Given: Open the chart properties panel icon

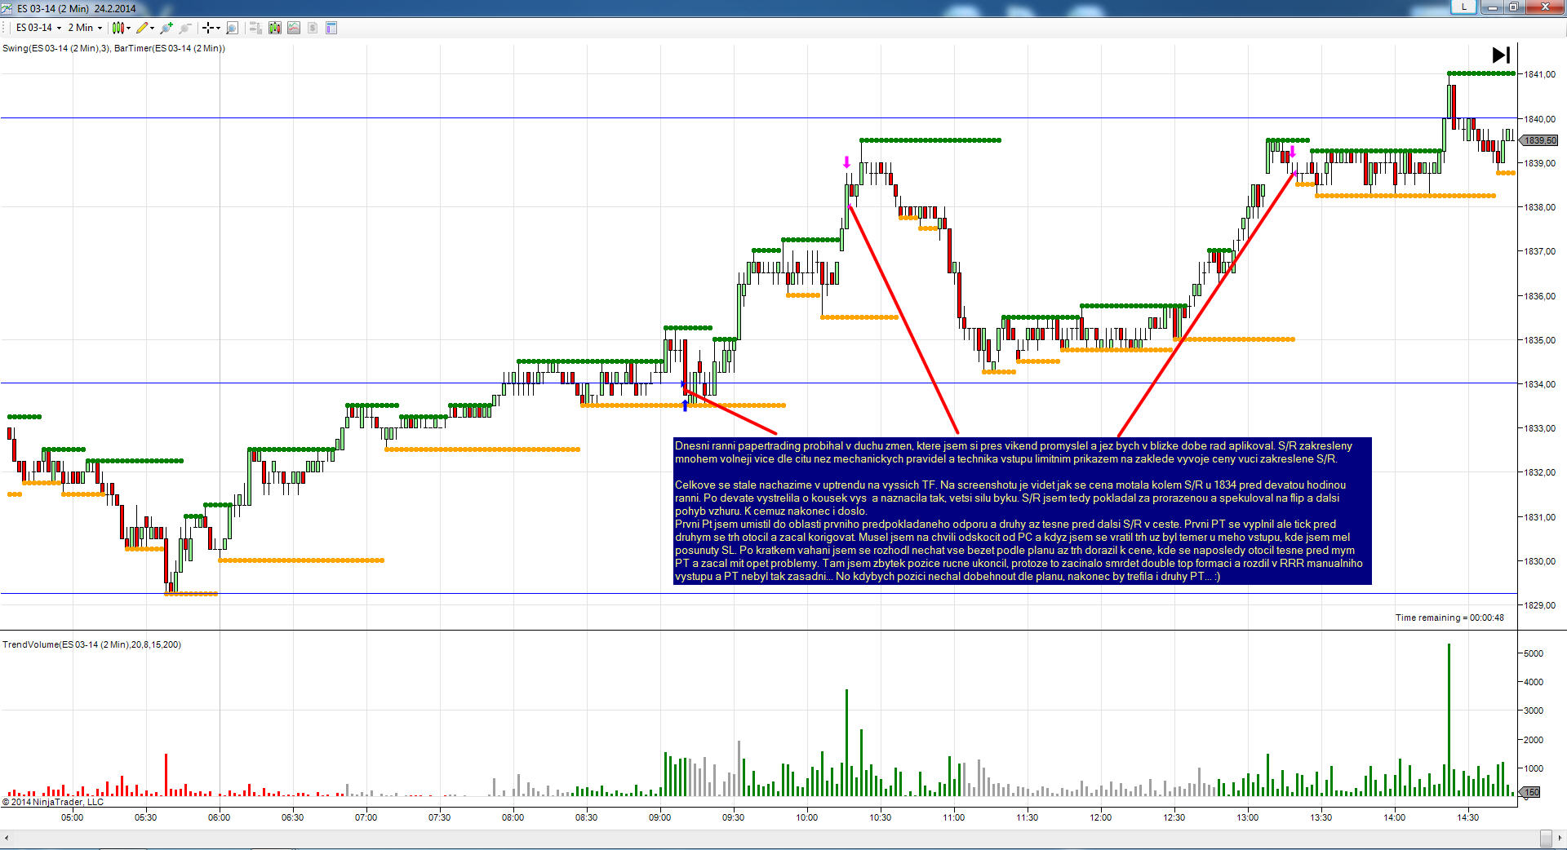Looking at the screenshot, I should 331,28.
